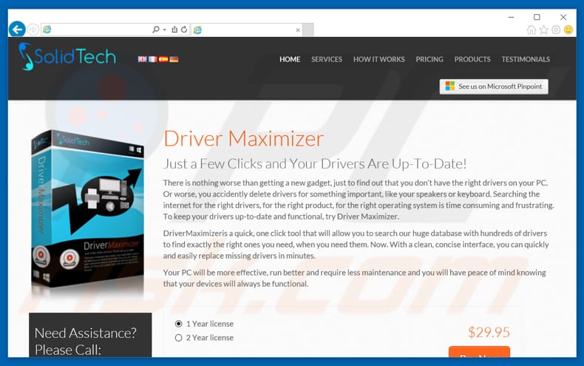Switch language with the Spanish flag
This screenshot has height=366, width=584.
(163, 59)
